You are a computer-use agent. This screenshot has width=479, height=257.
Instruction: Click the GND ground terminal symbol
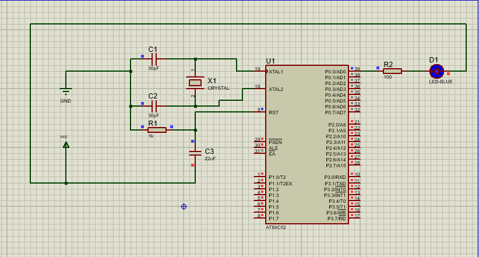(x=66, y=91)
